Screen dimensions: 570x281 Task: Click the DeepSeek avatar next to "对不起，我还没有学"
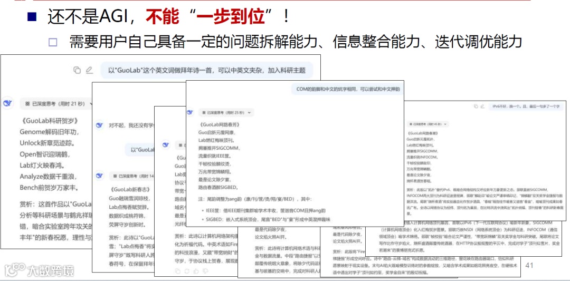[x=98, y=125]
